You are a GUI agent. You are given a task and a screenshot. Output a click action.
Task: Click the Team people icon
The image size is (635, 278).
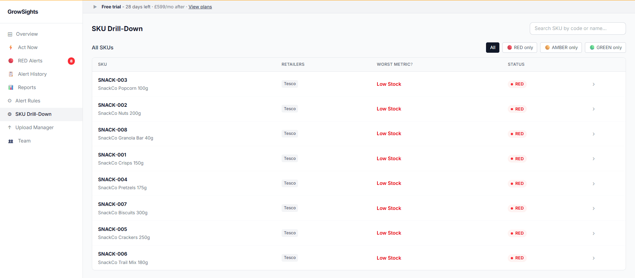(11, 141)
